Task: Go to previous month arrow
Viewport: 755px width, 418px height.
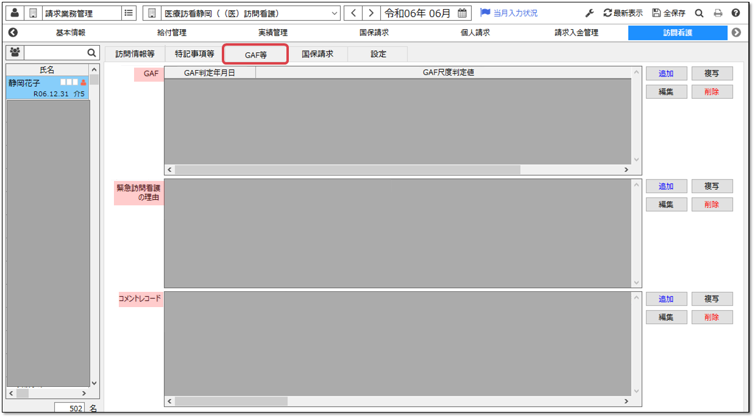Action: 353,13
